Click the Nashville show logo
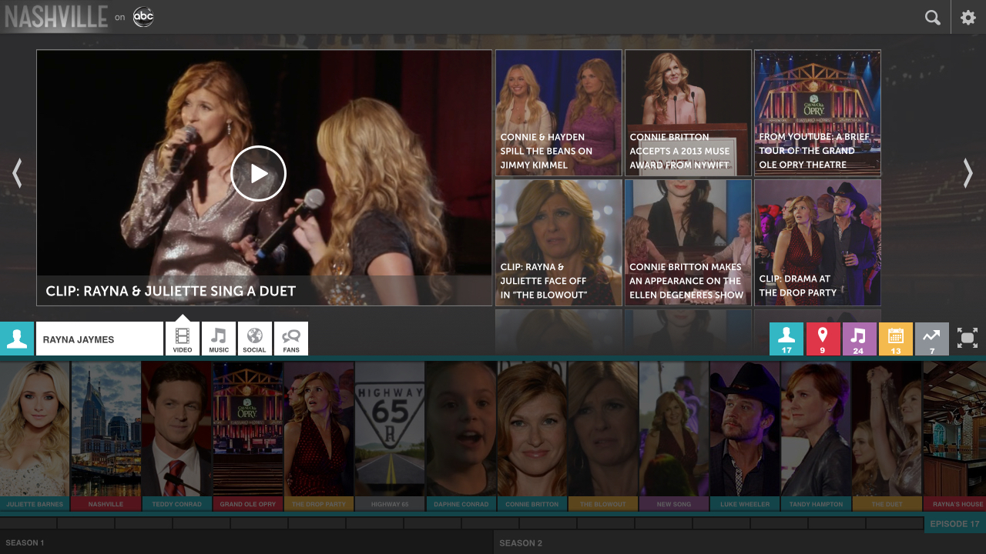986x554 pixels. (x=56, y=17)
